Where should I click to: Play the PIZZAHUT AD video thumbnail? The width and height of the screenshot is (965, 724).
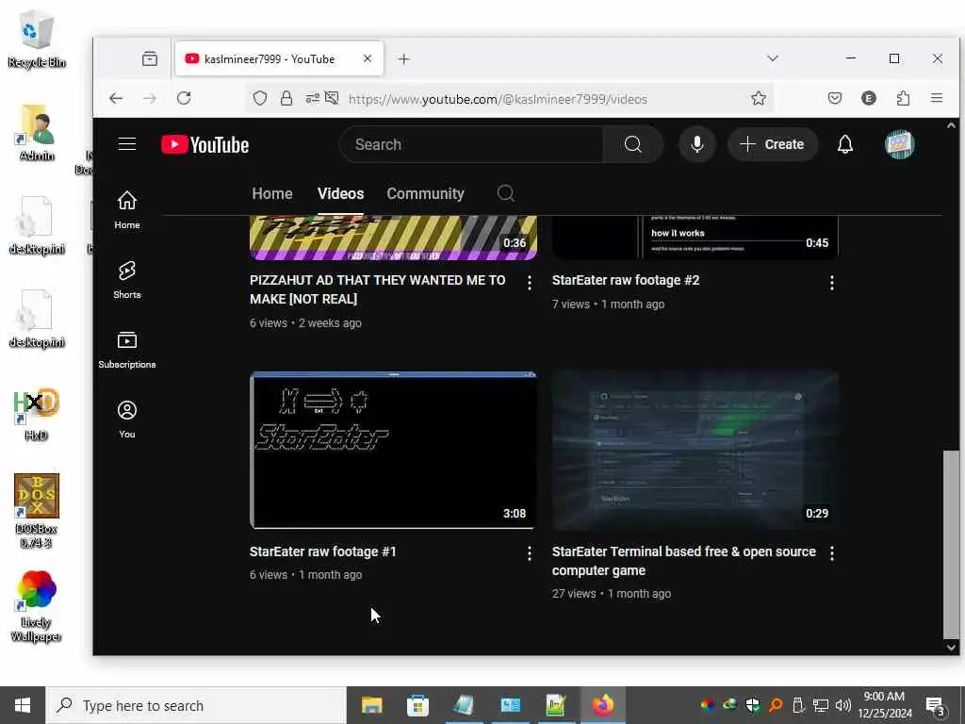[x=393, y=238]
